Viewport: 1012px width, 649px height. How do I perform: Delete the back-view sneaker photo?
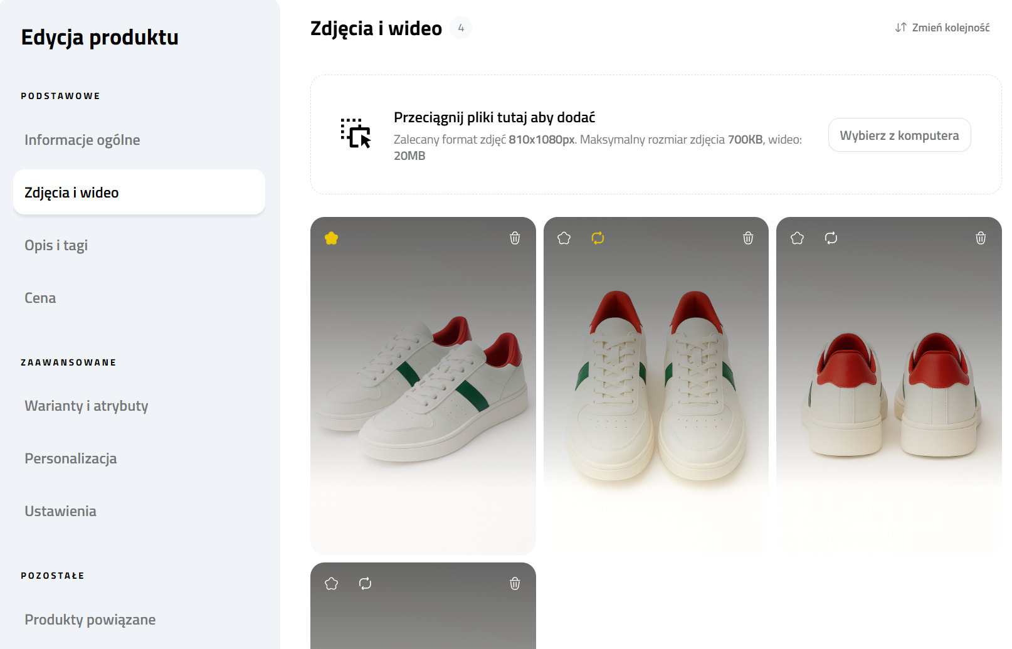[x=981, y=238]
